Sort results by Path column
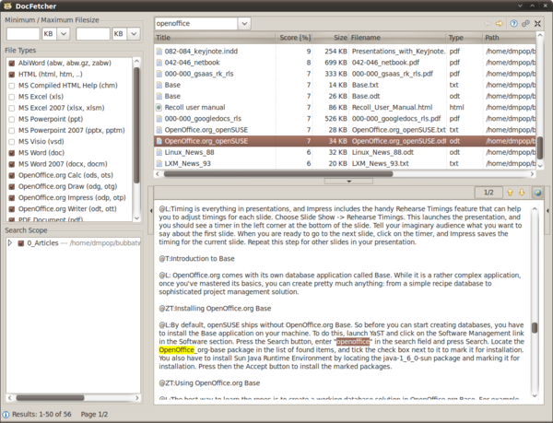The image size is (553, 423). [509, 38]
